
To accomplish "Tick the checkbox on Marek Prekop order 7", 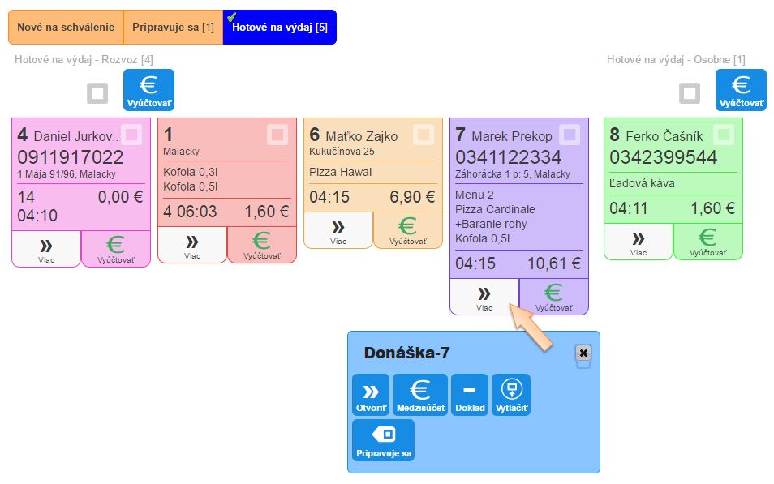I will pyautogui.click(x=570, y=135).
